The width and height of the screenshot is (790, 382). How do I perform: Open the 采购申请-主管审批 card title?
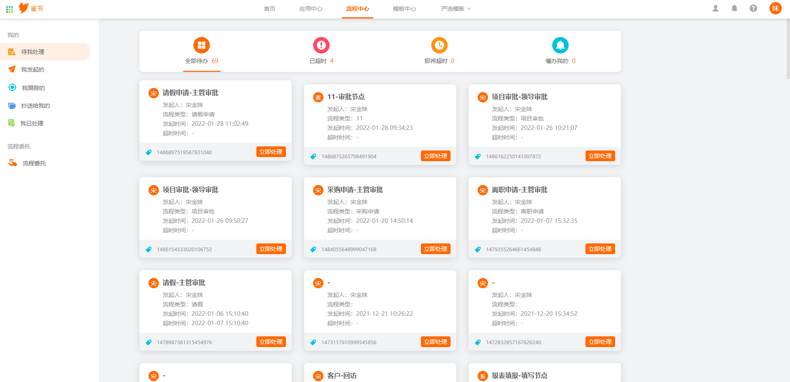tap(355, 190)
